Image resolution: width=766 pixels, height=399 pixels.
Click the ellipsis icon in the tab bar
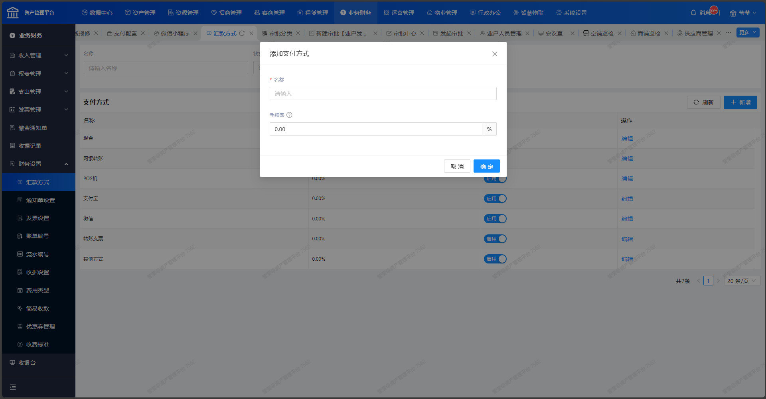(728, 33)
